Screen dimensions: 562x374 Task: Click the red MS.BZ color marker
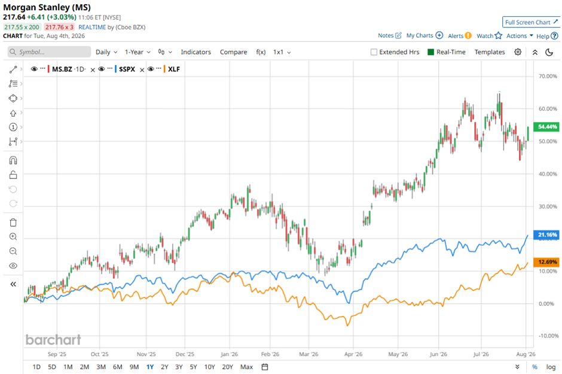coord(48,69)
